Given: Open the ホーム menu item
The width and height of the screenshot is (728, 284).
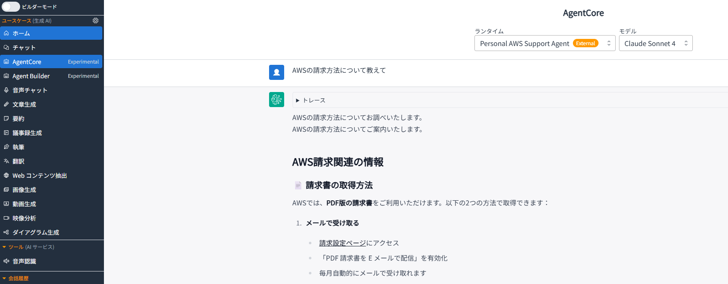Looking at the screenshot, I should (51, 33).
